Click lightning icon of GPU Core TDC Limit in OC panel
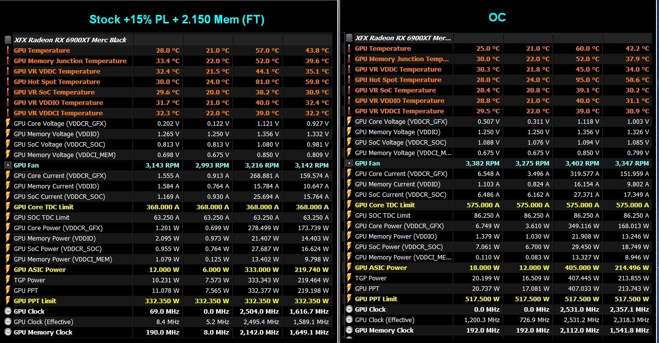This screenshot has height=343, width=659. [349, 205]
